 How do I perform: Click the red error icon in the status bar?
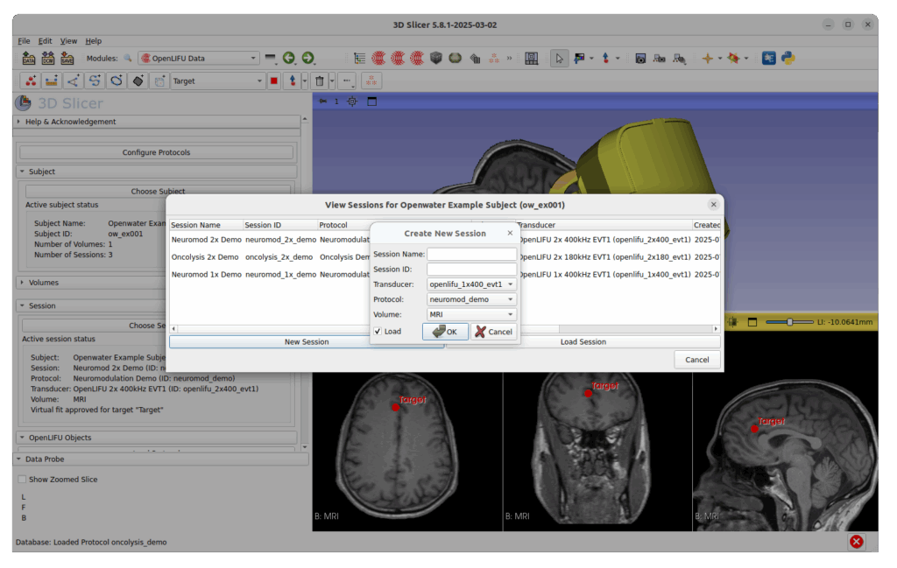pos(857,542)
